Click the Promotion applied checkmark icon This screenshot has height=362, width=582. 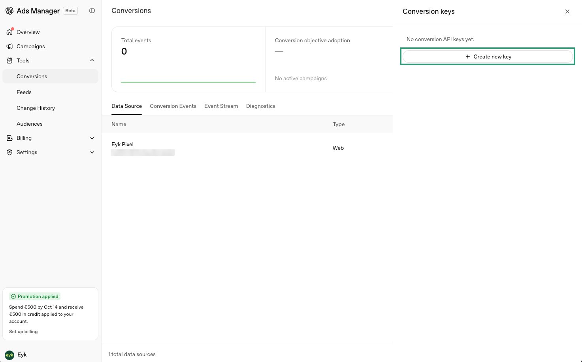(13, 296)
